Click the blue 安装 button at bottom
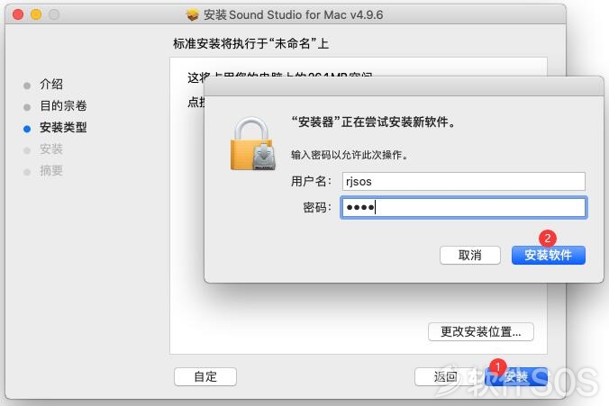This screenshot has width=609, height=406. pyautogui.click(x=516, y=377)
